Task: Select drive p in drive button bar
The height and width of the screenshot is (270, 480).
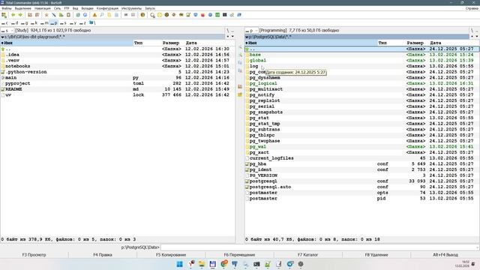Action: point(54,23)
